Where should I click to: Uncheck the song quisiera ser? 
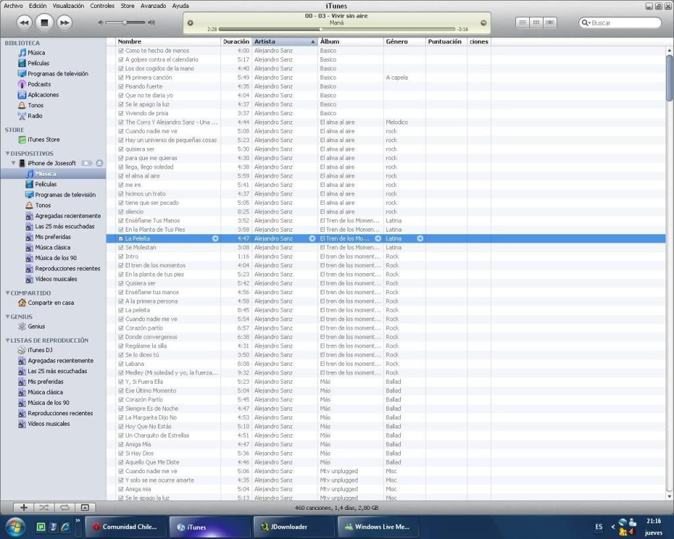(121, 149)
